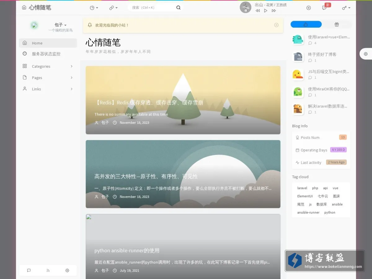The height and width of the screenshot is (279, 372).
Task: Expand the Pages chevron
Action: click(x=72, y=77)
